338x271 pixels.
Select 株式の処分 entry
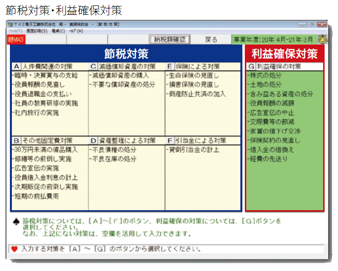[x=265, y=76]
